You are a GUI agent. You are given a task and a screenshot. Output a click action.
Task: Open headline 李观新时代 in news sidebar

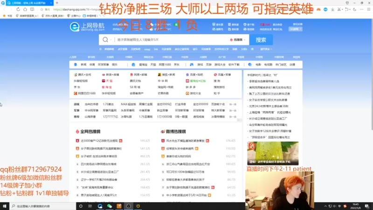pos(262,75)
